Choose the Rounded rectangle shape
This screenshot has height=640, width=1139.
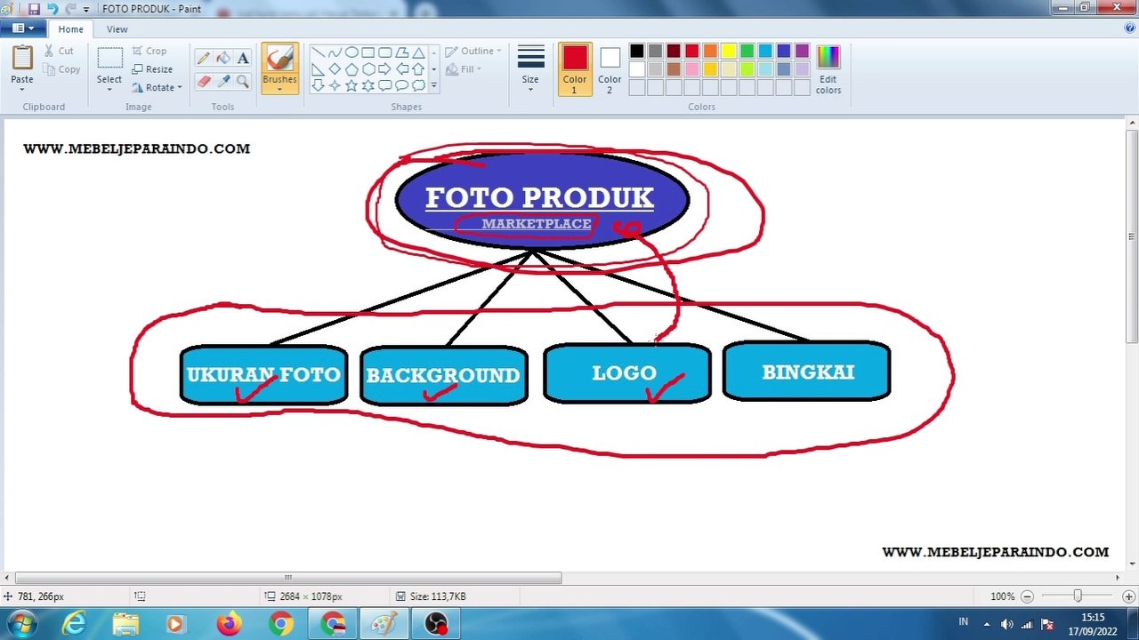384,52
